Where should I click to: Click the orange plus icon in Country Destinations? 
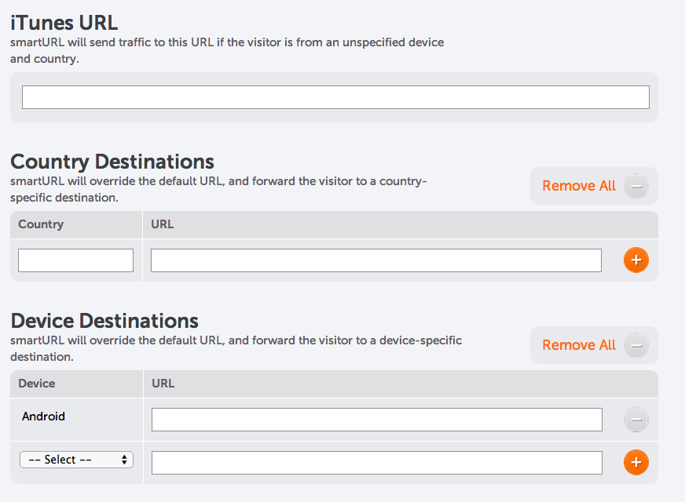point(636,260)
